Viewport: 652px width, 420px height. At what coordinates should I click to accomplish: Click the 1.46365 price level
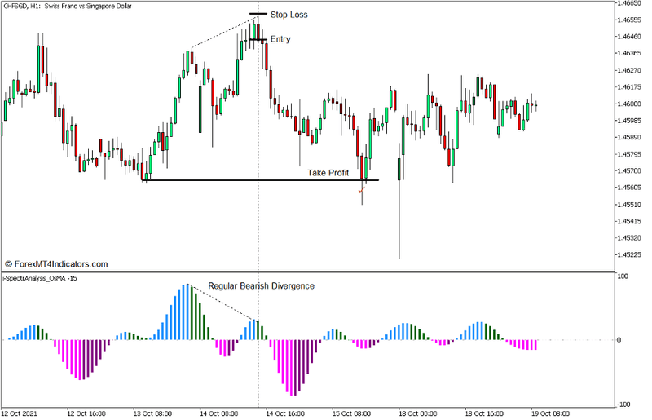(629, 53)
